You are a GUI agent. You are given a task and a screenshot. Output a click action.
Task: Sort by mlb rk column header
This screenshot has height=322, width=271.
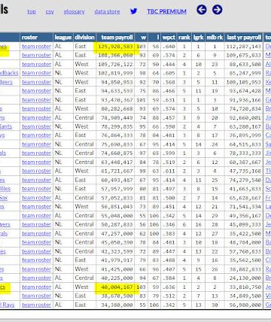tap(215, 38)
